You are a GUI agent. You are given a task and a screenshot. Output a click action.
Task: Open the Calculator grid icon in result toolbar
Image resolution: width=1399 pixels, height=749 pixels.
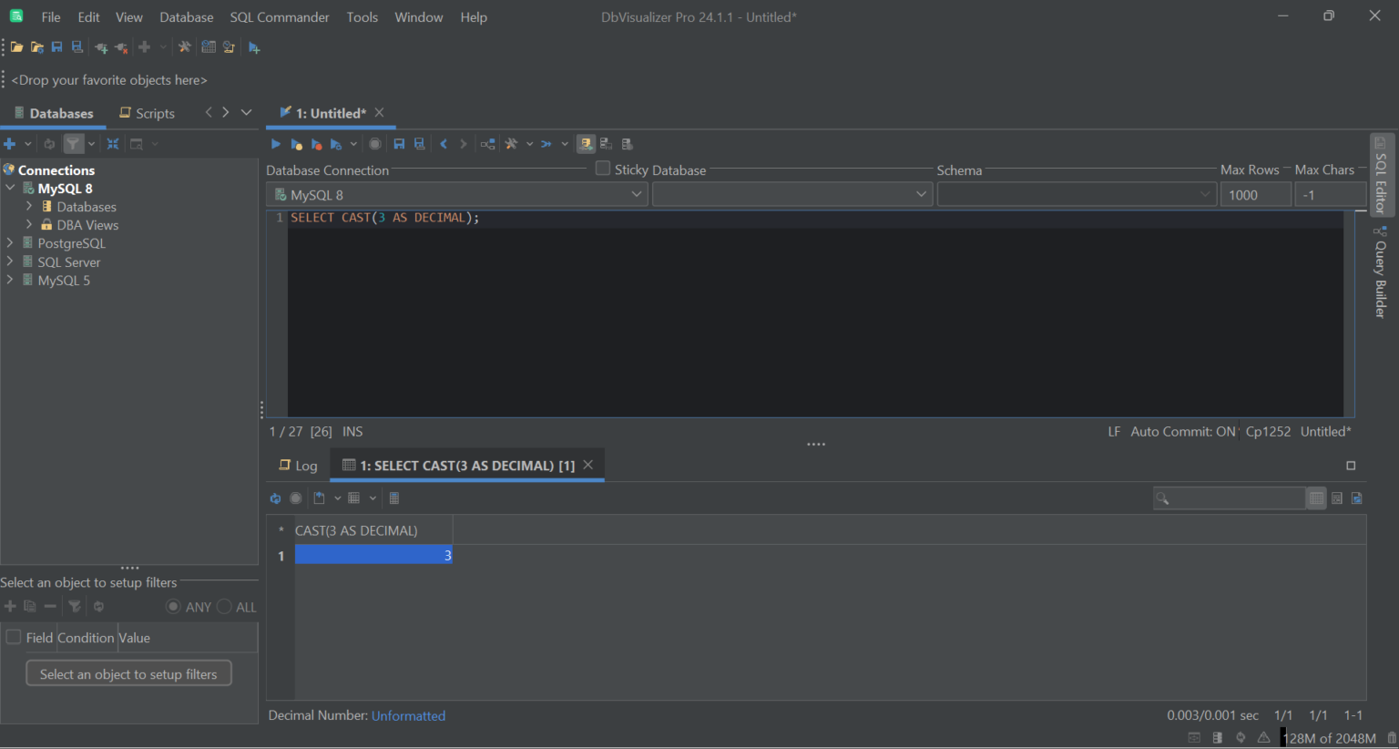(393, 498)
